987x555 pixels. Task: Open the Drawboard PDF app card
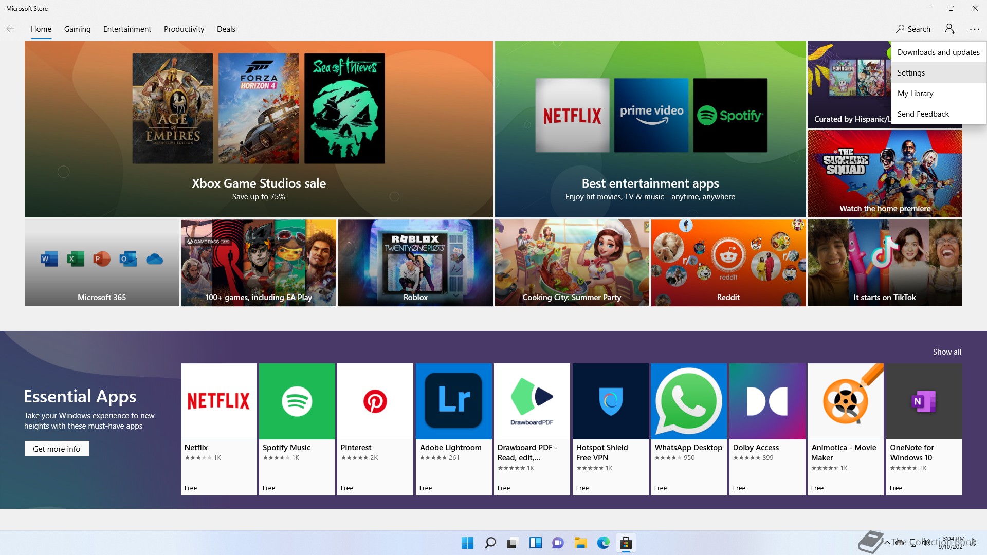[532, 429]
